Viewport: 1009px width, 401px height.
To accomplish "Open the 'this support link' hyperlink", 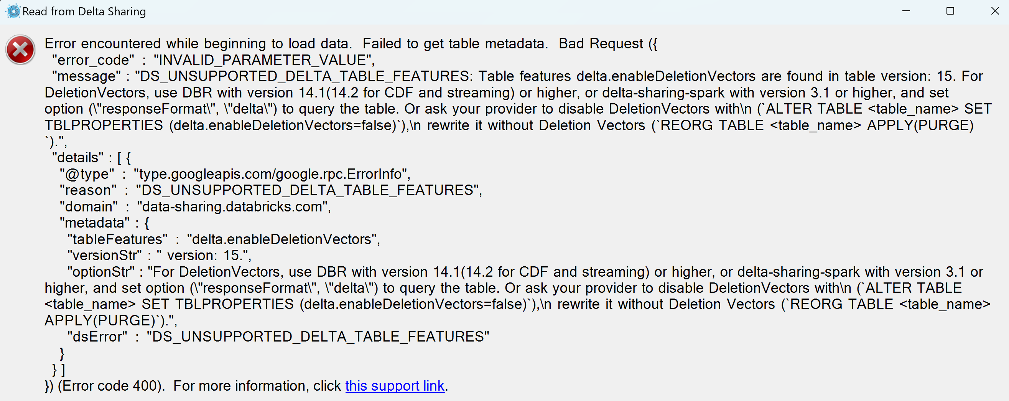I will coord(395,386).
